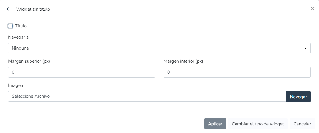Click the Margen superior (px) label

pos(29,61)
